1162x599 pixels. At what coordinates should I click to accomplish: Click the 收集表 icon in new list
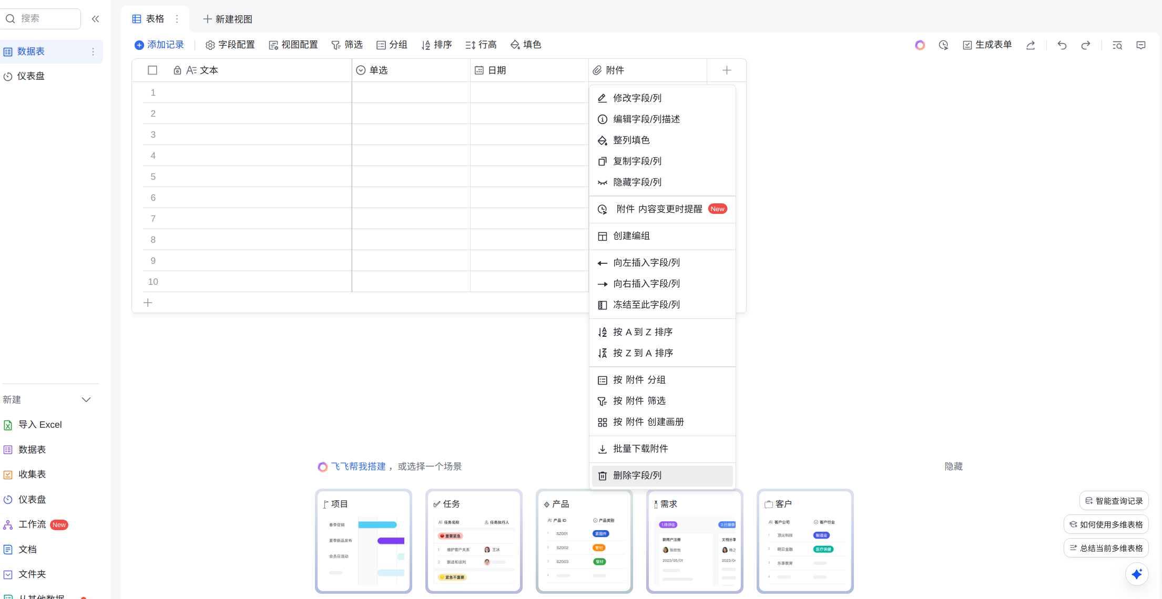click(x=8, y=474)
